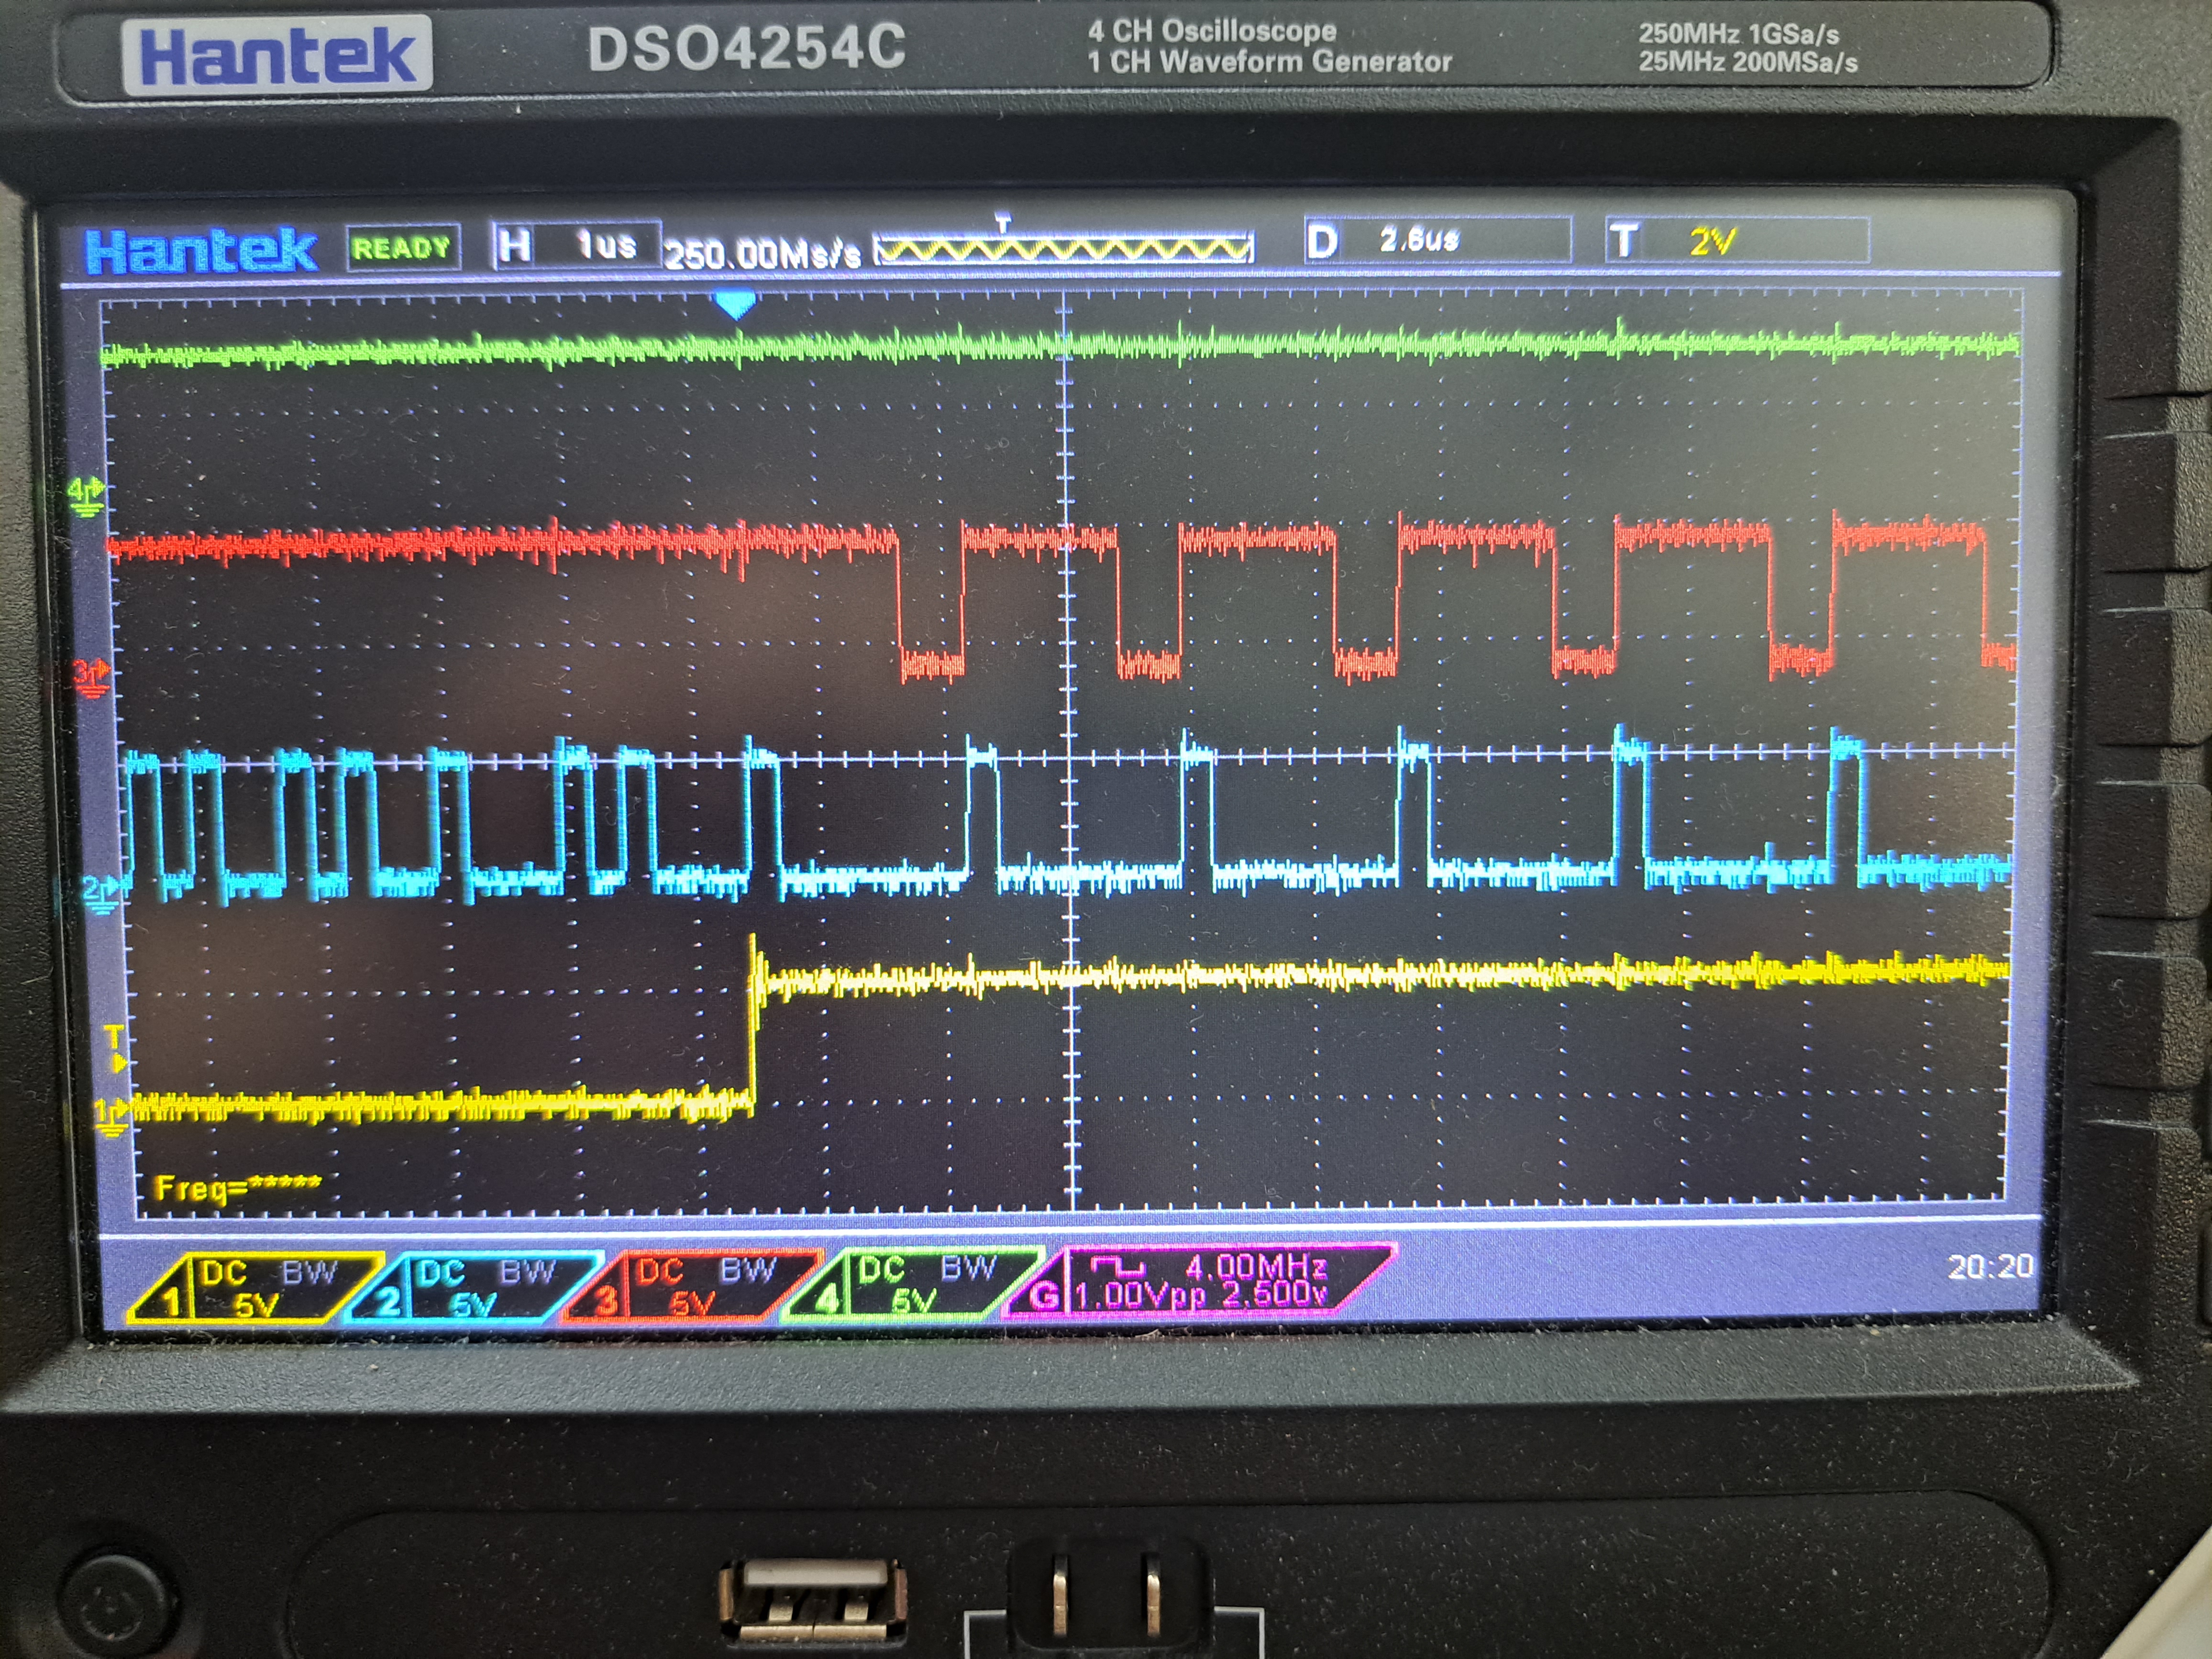Viewport: 2212px width, 1659px height.
Task: Click channel 2 cyan ground marker
Action: click(x=100, y=892)
